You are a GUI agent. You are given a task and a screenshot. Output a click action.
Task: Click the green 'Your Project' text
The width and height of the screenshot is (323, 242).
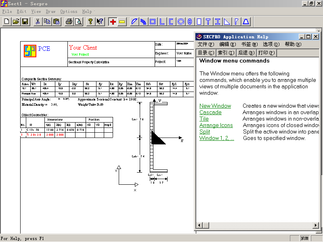(x=80, y=54)
